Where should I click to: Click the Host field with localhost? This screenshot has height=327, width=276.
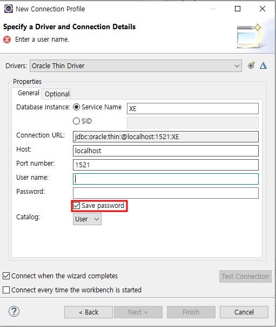click(x=166, y=151)
